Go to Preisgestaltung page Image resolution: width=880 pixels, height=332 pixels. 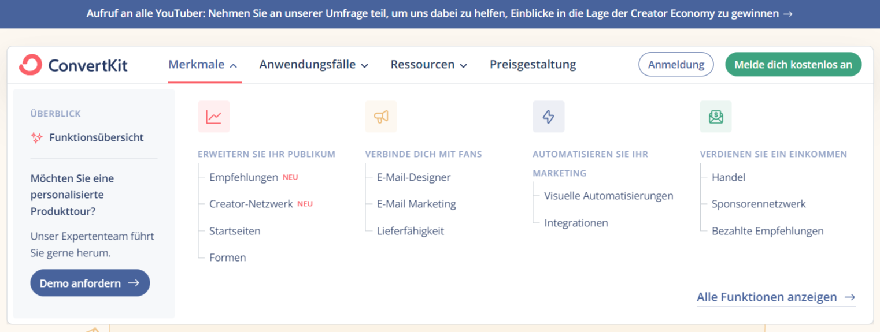point(533,64)
